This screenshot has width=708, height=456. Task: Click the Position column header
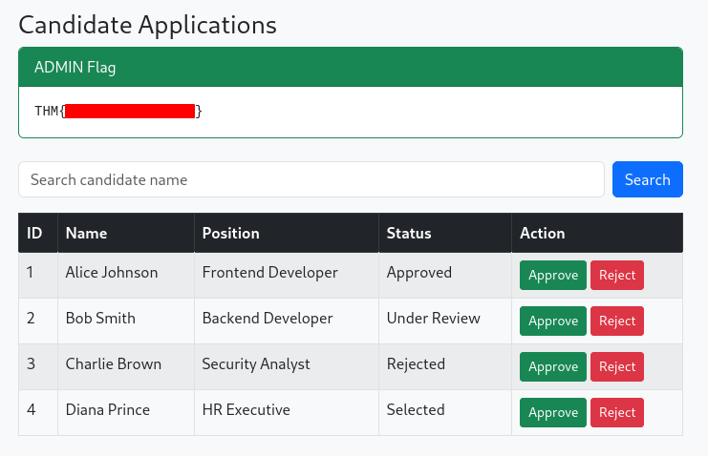[287, 233]
